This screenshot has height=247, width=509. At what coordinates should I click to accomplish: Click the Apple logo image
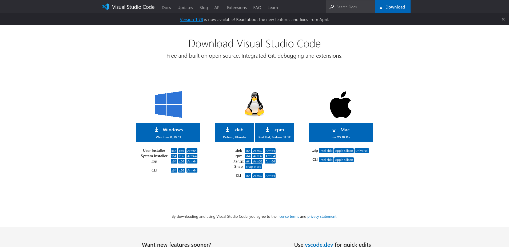pos(341,105)
